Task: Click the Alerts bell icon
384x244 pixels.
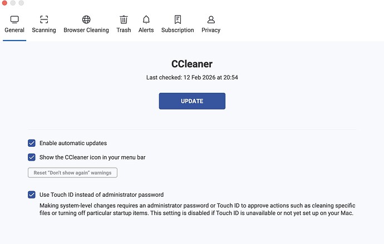Action: coord(146,20)
